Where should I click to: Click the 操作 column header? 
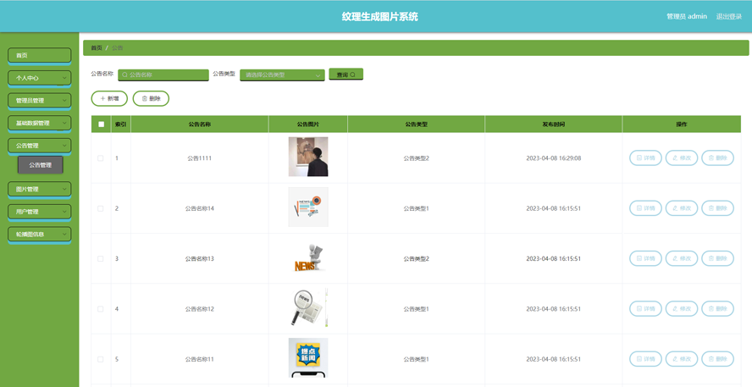point(682,124)
